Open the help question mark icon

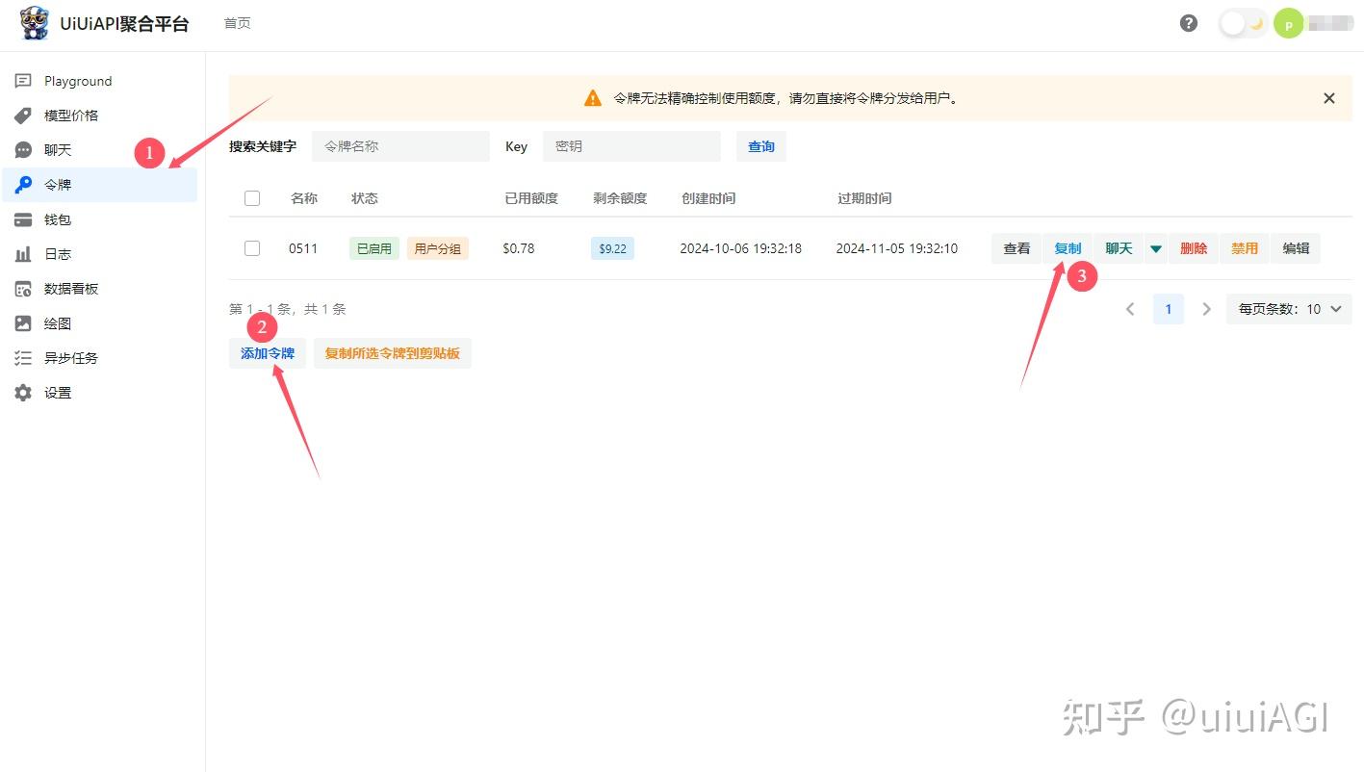1189,23
